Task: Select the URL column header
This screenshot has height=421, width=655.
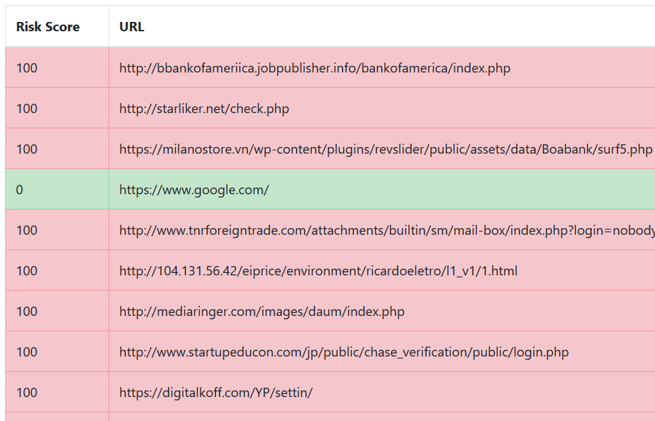Action: (x=382, y=27)
